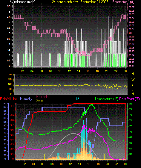Click windspeed scale value 2.5
141x168 pixels.
pos(9,39)
